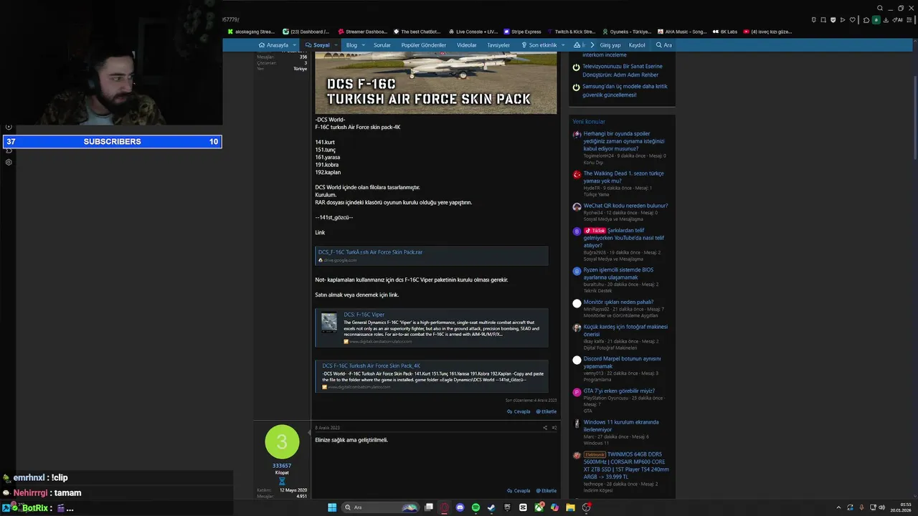Open Samsung'dan üç modele güvenlik güncellemesi article
The height and width of the screenshot is (516, 918).
[x=625, y=90]
